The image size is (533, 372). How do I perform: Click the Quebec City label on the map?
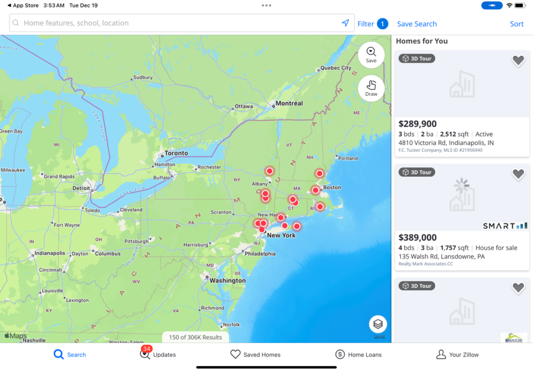coord(336,68)
